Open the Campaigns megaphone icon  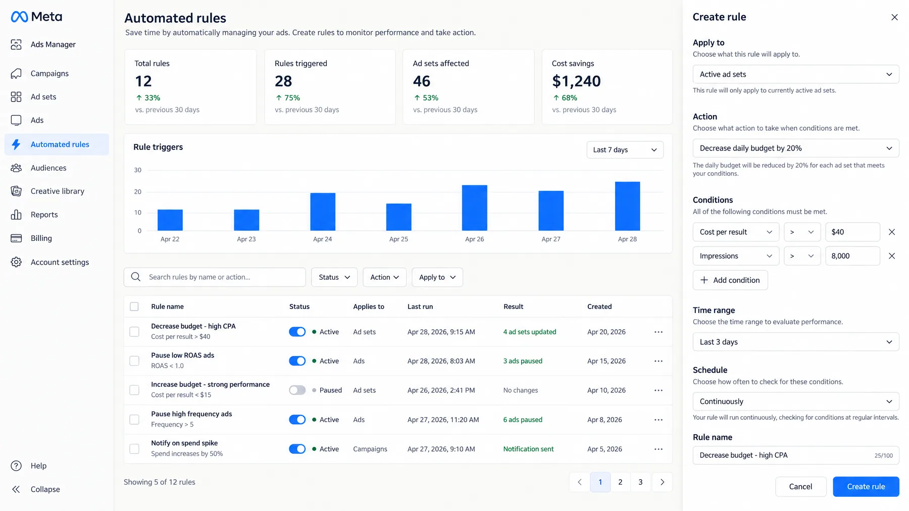point(16,73)
